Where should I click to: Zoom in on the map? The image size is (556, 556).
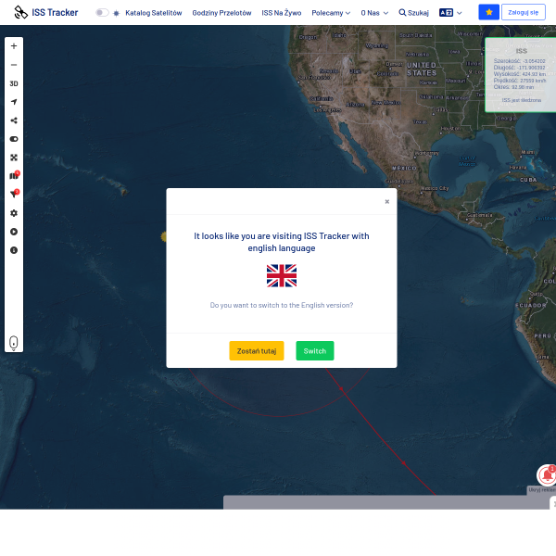tap(14, 45)
